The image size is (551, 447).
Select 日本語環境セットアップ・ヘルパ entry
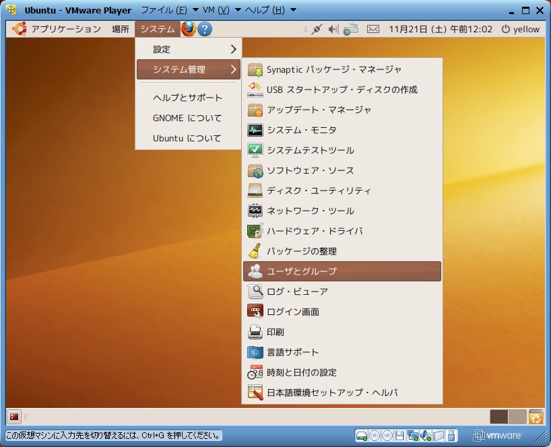pyautogui.click(x=342, y=392)
